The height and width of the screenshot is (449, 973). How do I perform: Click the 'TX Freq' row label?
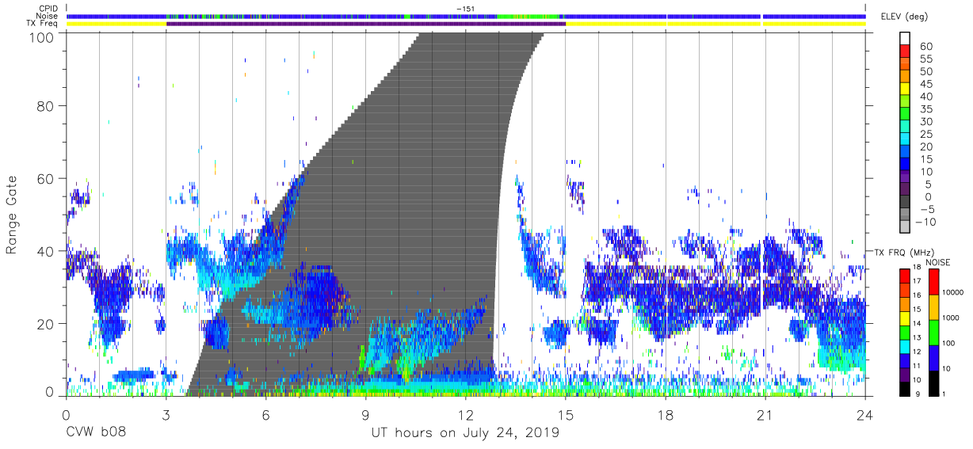(42, 24)
